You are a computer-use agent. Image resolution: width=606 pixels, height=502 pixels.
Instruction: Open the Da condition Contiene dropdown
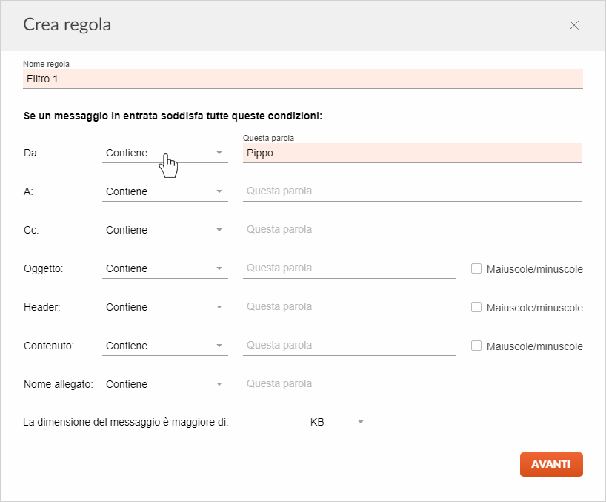point(164,153)
